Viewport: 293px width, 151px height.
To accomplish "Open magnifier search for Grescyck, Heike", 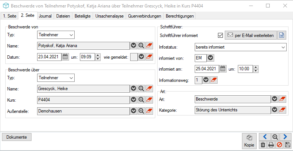I will [141, 89].
